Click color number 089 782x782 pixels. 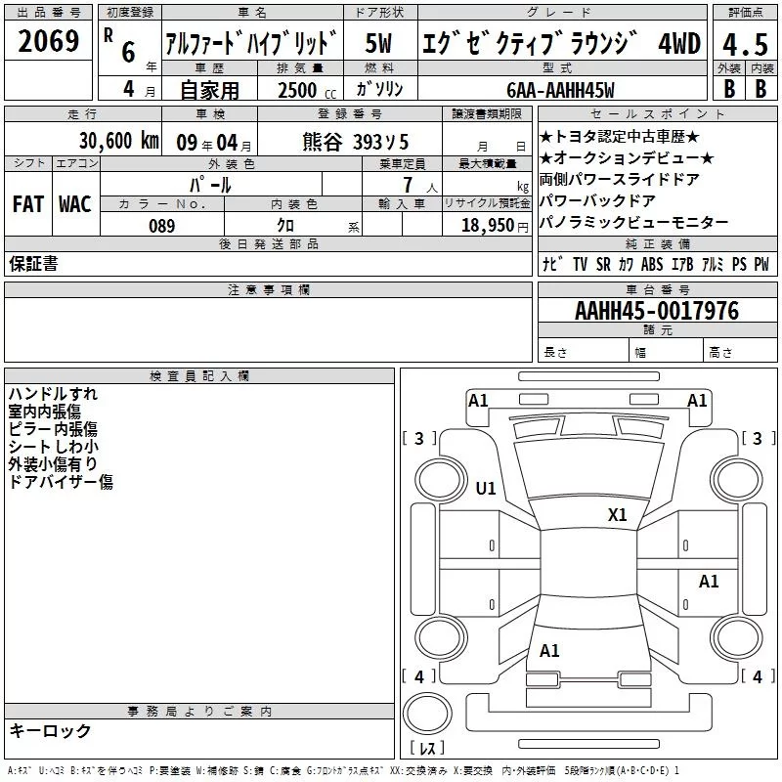(162, 226)
